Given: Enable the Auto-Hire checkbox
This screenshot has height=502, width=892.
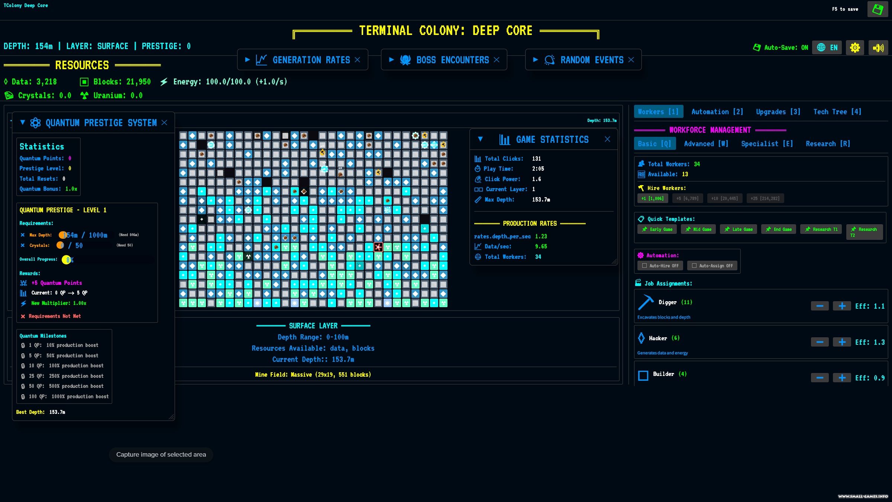Looking at the screenshot, I should pos(644,266).
